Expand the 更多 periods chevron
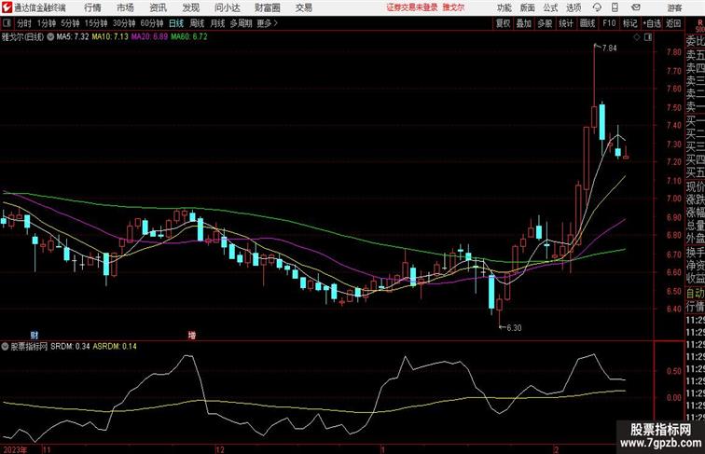The height and width of the screenshot is (454, 705). point(276,23)
